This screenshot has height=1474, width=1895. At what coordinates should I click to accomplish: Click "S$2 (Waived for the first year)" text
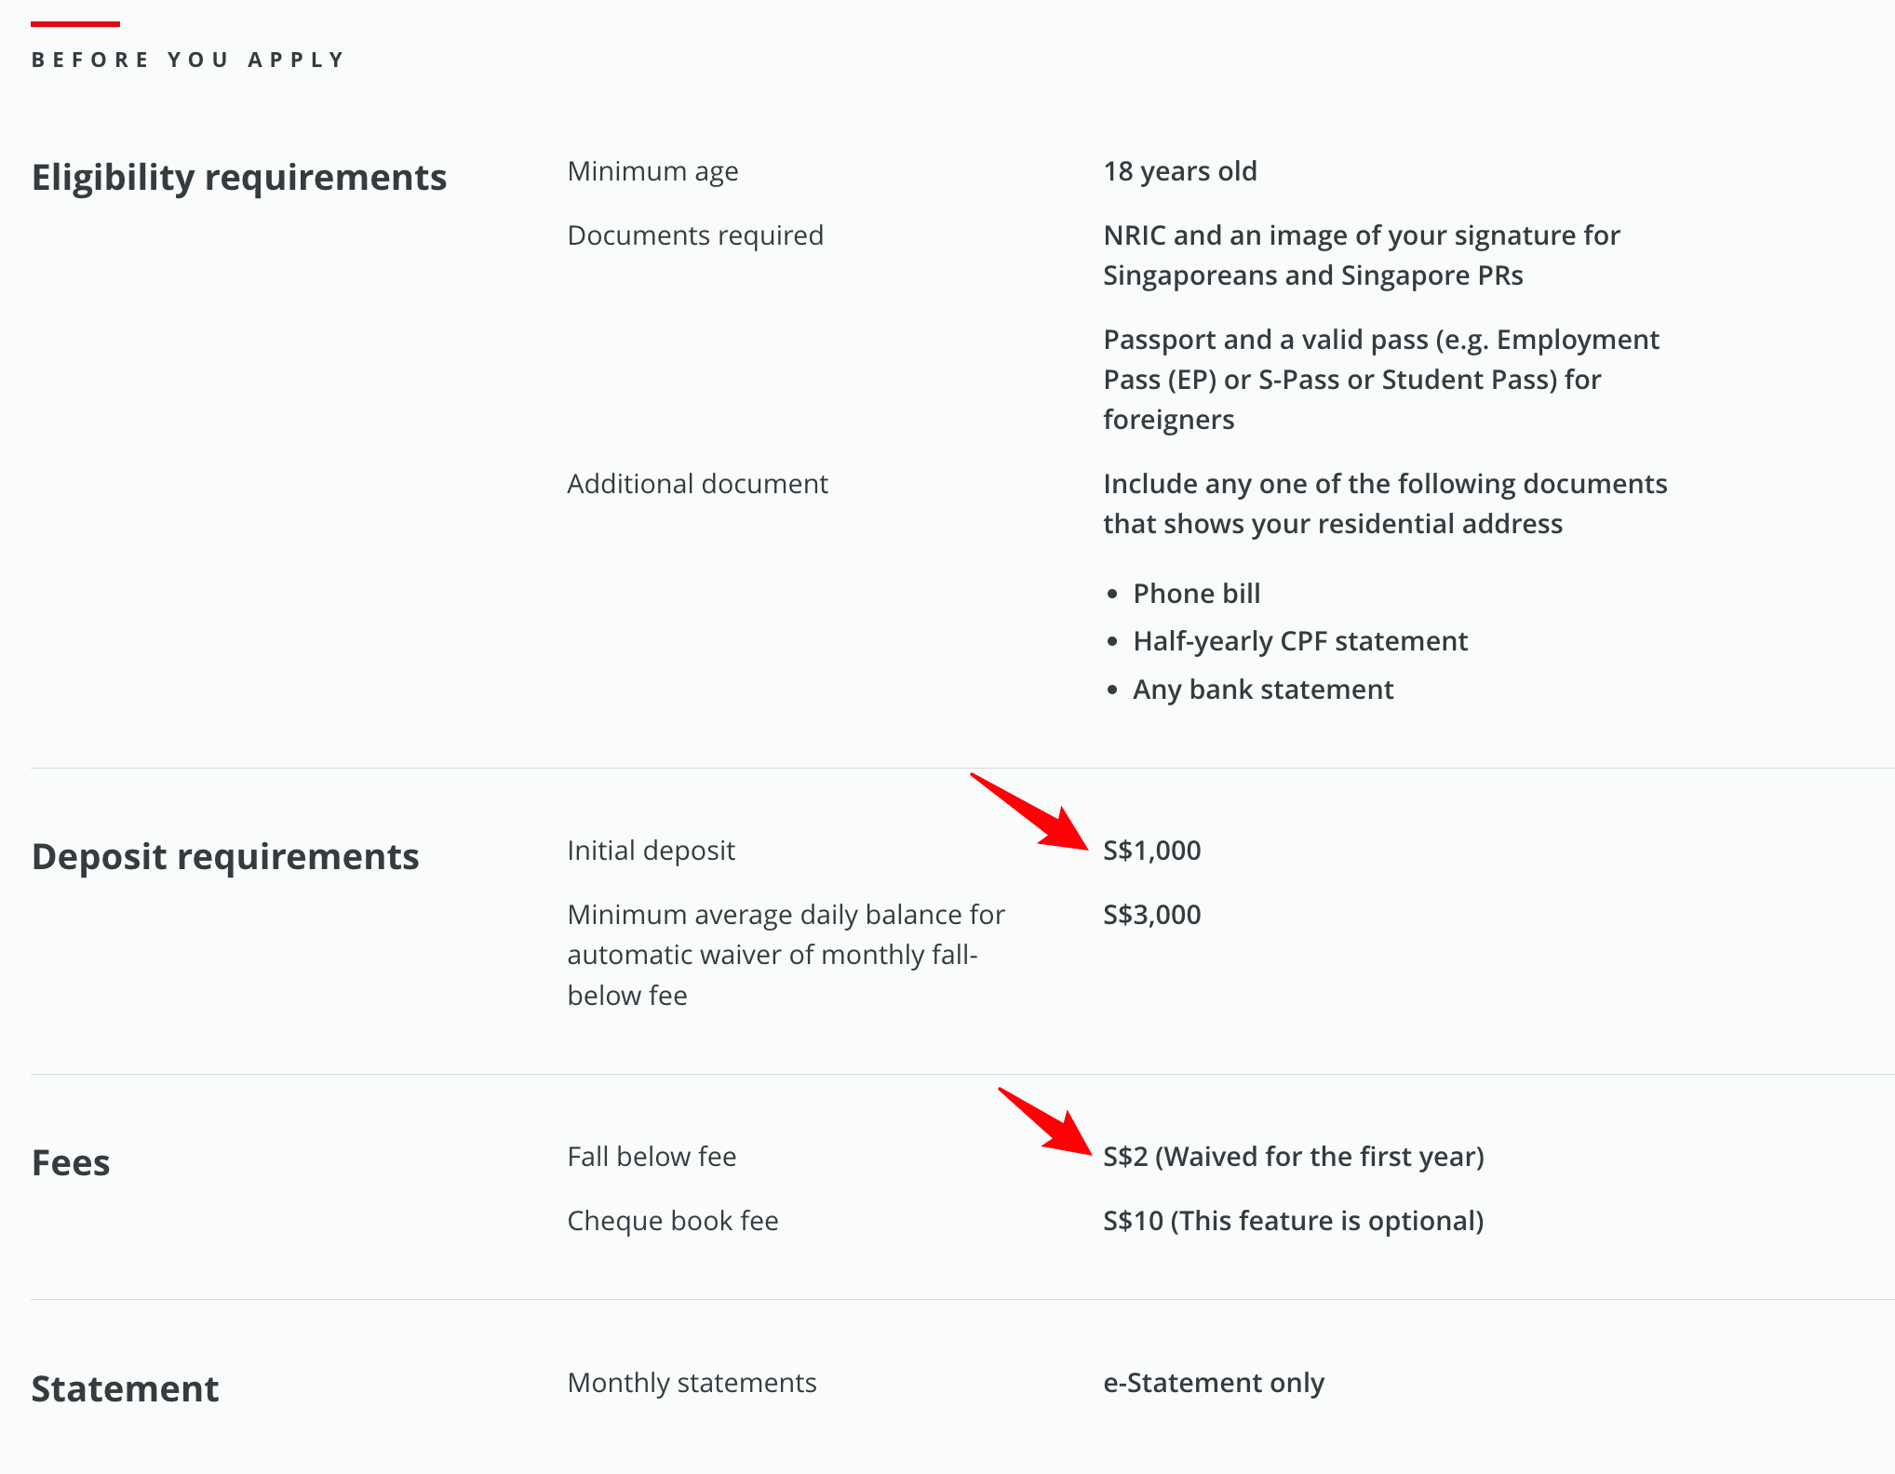[x=1293, y=1157]
